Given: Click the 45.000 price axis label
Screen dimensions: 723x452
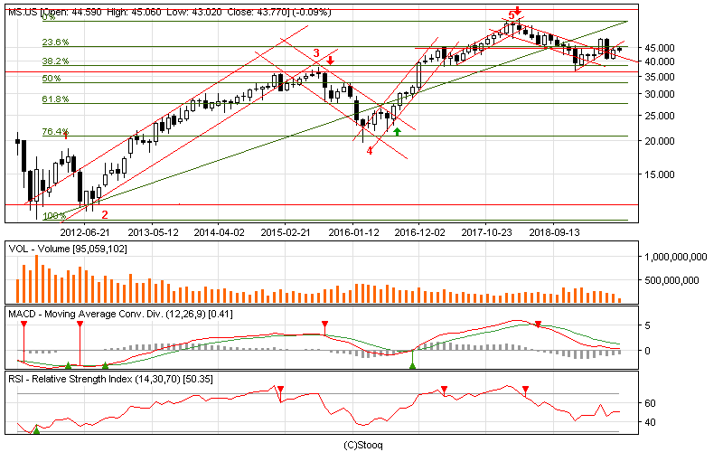Looking at the screenshot, I should (x=660, y=48).
